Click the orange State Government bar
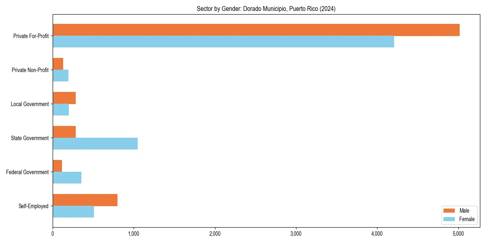Screen dimensions: 486x243 [65, 131]
